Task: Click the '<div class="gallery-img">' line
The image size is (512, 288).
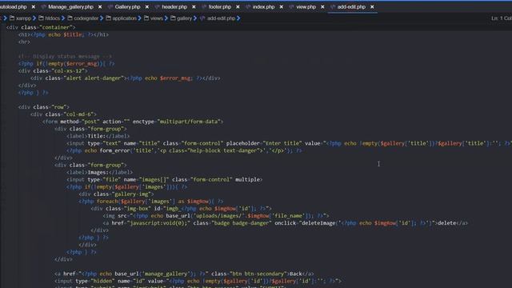Action: pyautogui.click(x=116, y=194)
